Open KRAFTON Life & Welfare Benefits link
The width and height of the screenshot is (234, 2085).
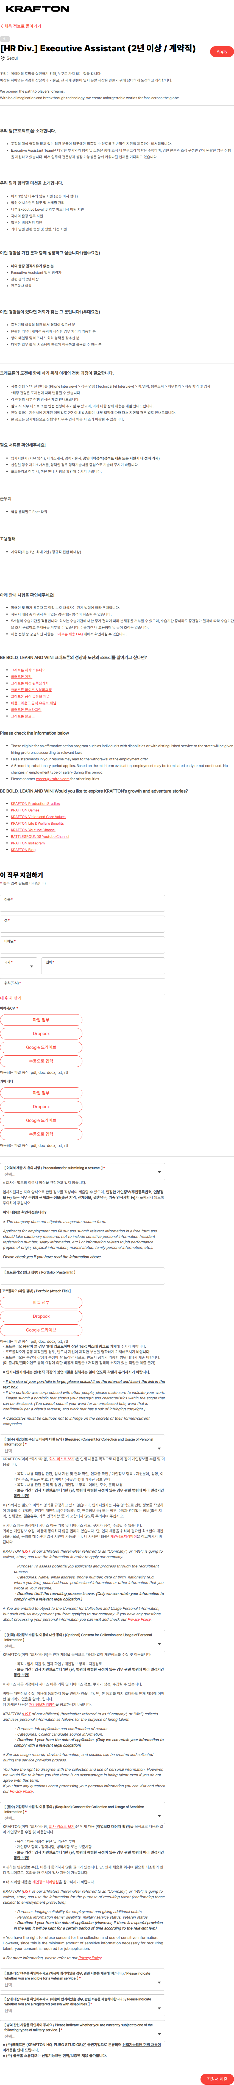[x=37, y=823]
